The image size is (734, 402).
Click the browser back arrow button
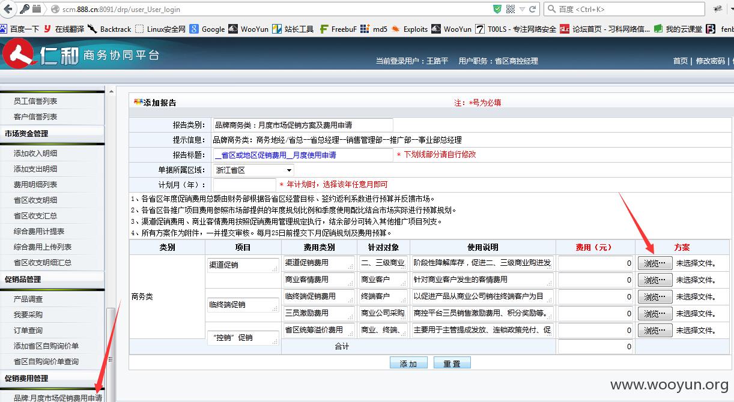click(x=8, y=9)
